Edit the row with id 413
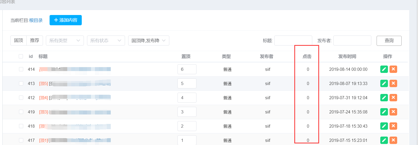The width and height of the screenshot is (418, 145). point(384,83)
